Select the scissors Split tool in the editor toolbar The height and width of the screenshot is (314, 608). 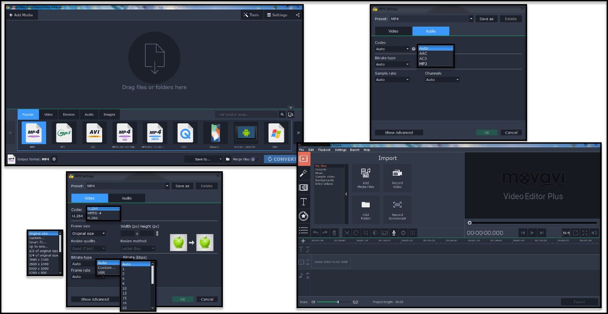click(347, 233)
